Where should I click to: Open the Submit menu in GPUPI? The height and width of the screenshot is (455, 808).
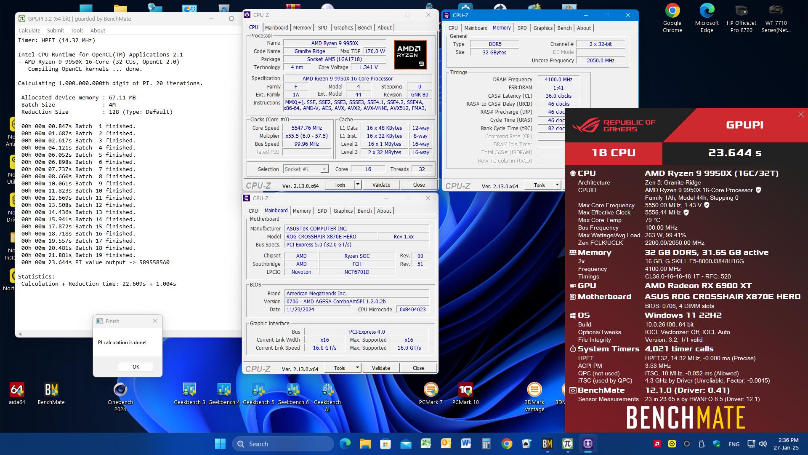[x=56, y=30]
